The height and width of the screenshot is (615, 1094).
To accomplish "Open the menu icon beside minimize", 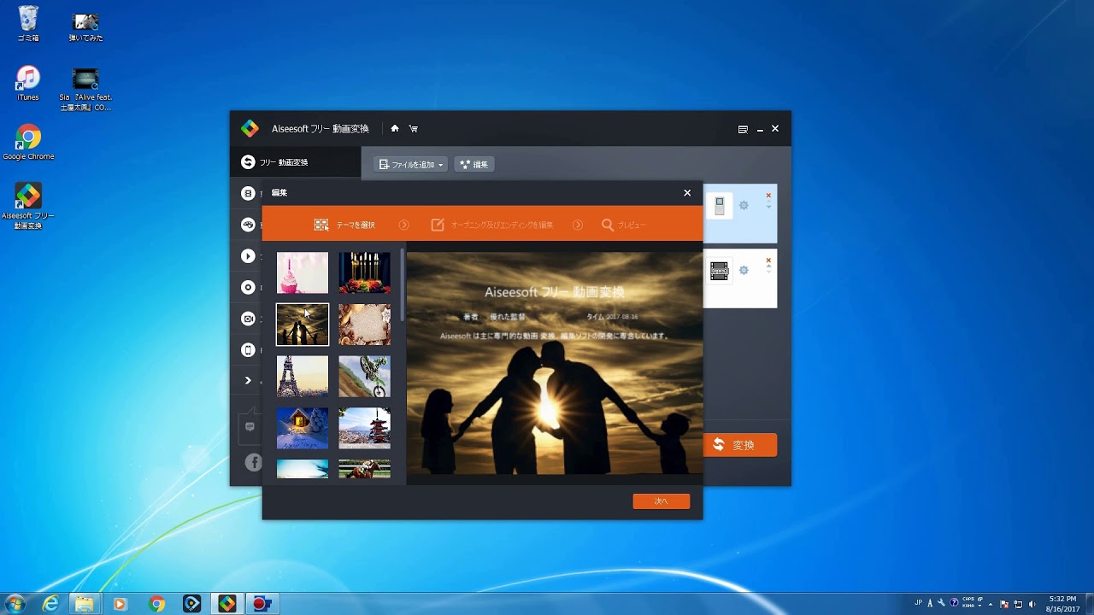I will [x=743, y=129].
